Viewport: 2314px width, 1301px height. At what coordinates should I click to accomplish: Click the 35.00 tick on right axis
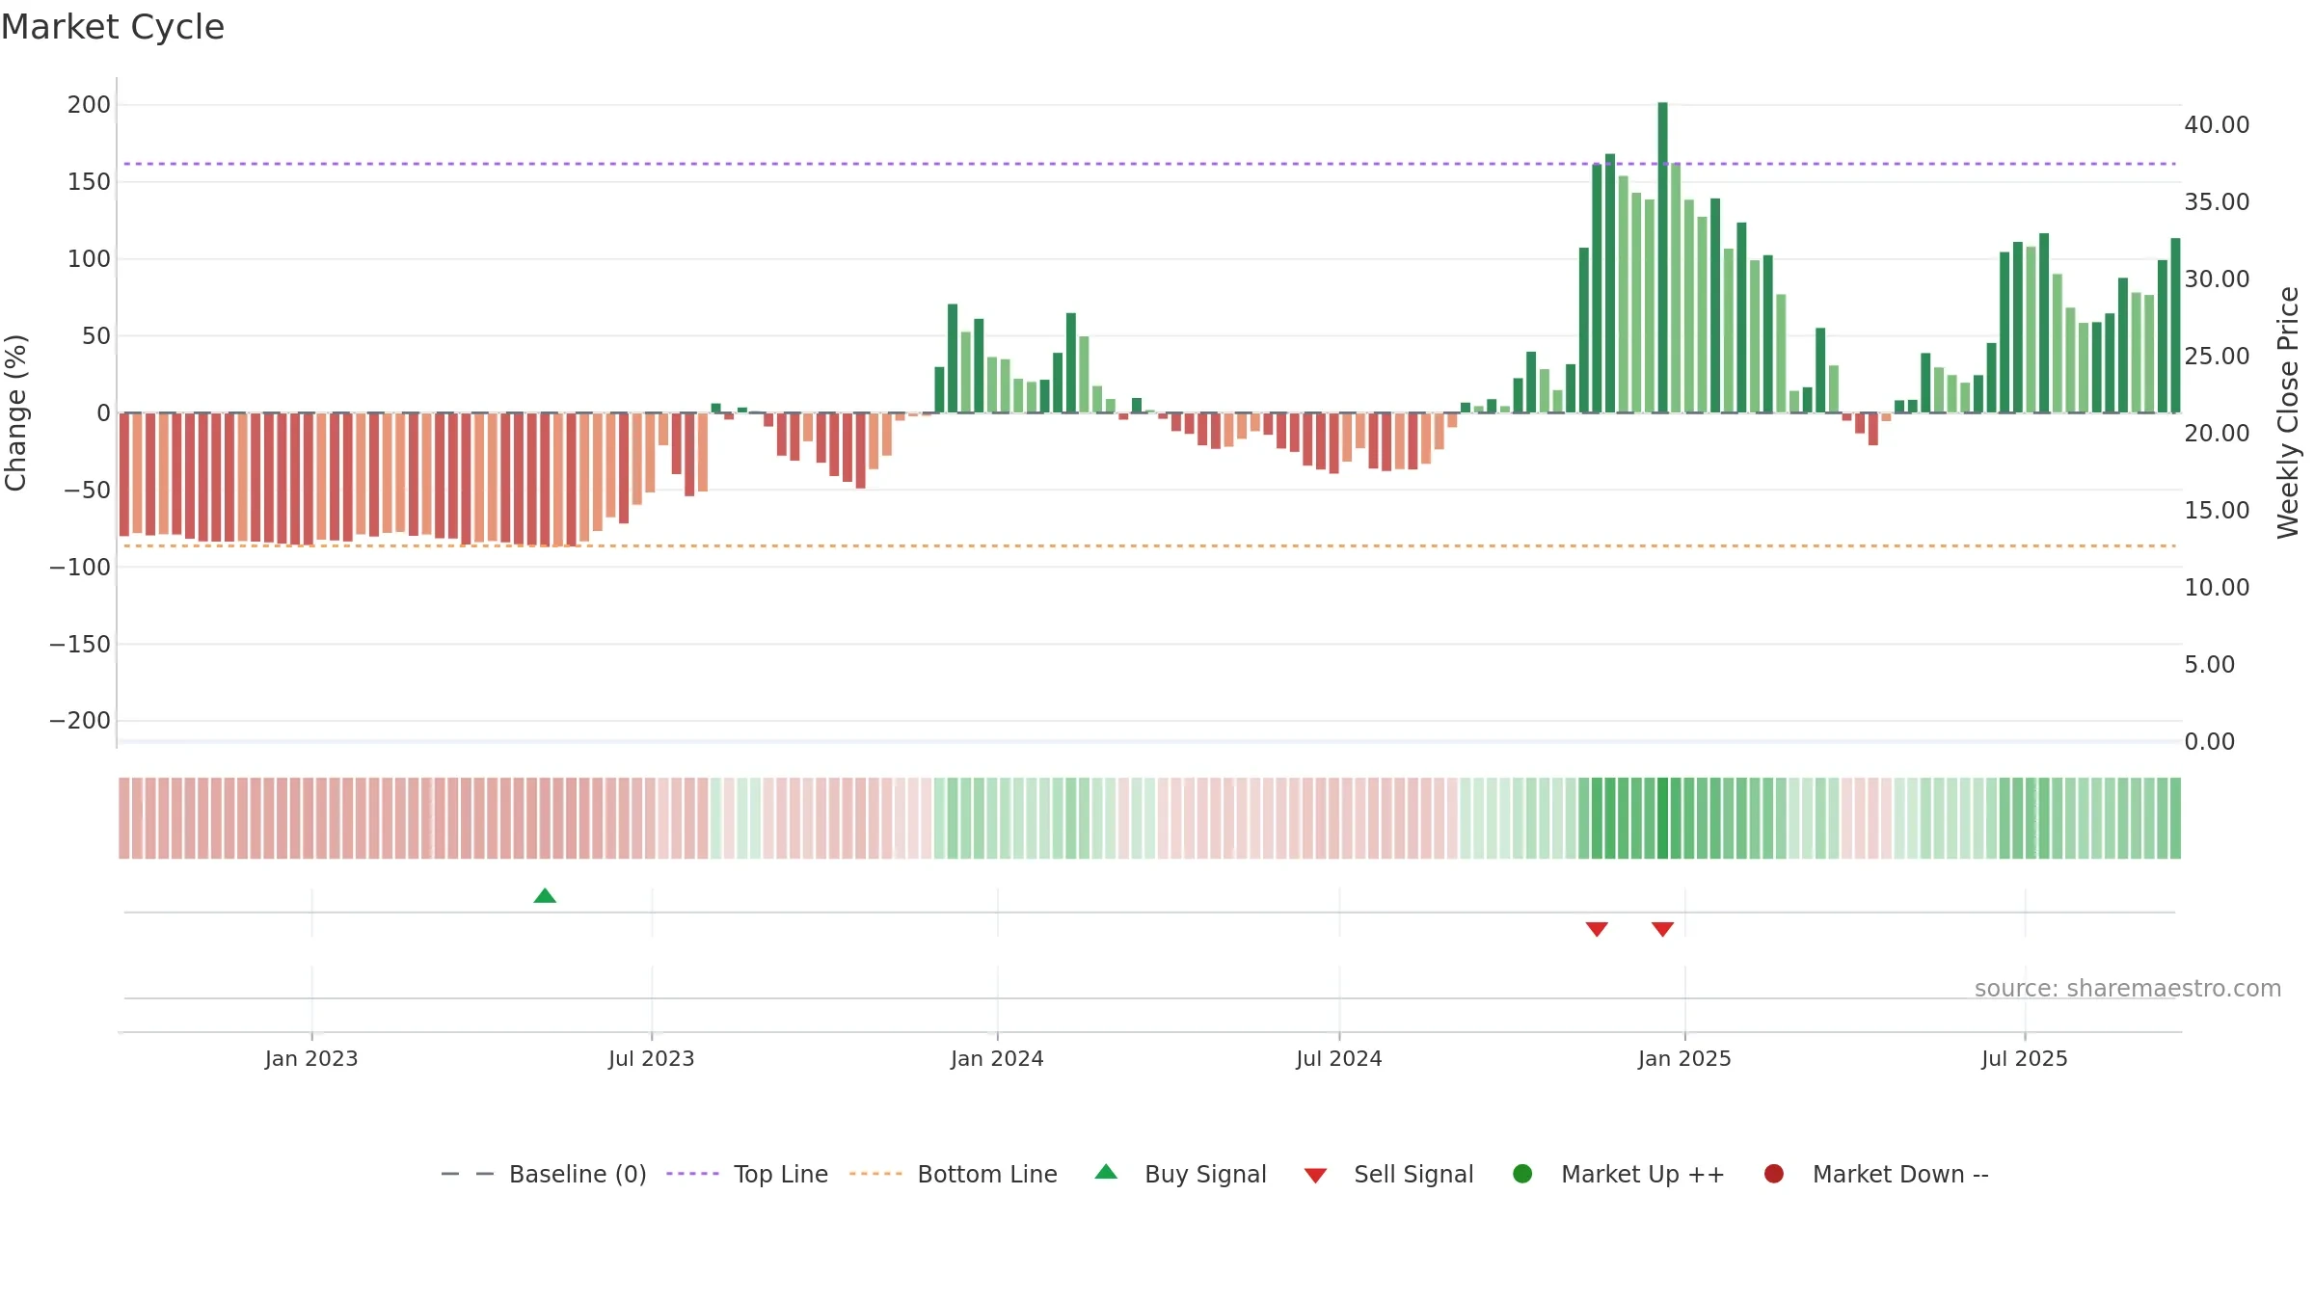[2217, 201]
